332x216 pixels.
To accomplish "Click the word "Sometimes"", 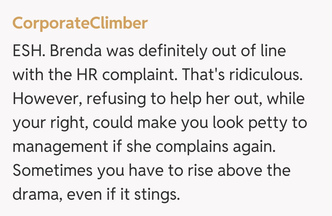I will (52, 170).
